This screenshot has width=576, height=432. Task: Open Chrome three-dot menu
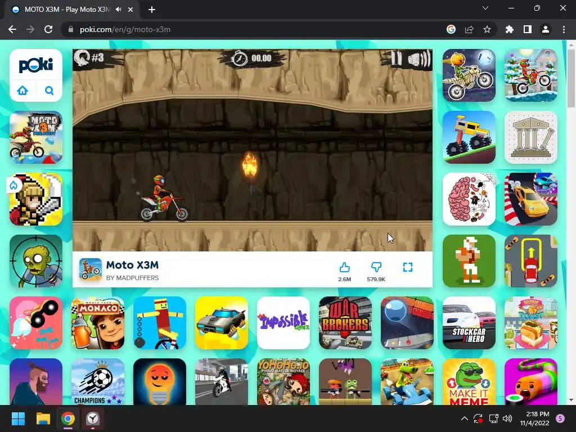[x=564, y=29]
